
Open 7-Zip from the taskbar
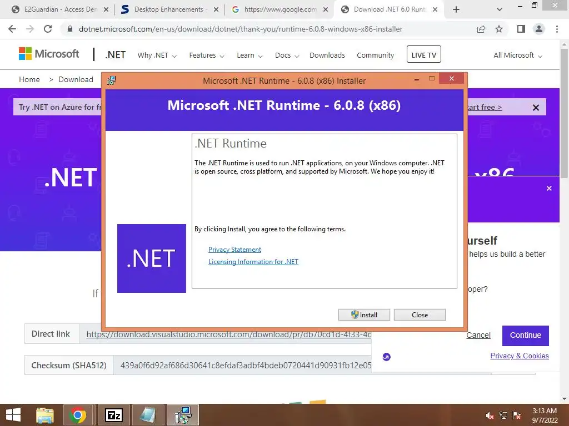(113, 415)
